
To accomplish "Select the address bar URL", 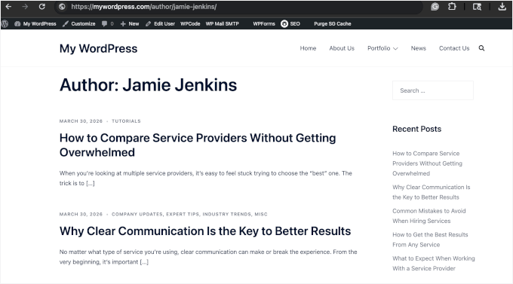I will [143, 7].
